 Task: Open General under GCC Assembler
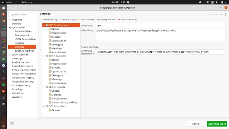click(54, 110)
